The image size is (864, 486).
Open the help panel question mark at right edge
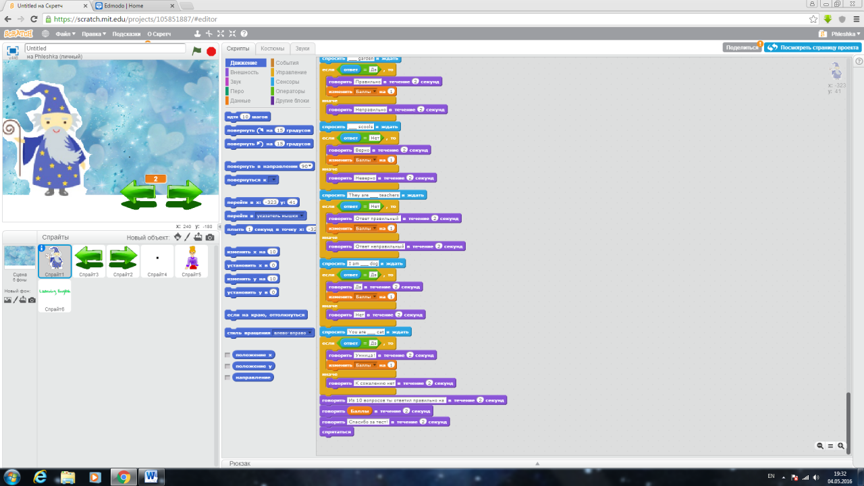[x=859, y=61]
